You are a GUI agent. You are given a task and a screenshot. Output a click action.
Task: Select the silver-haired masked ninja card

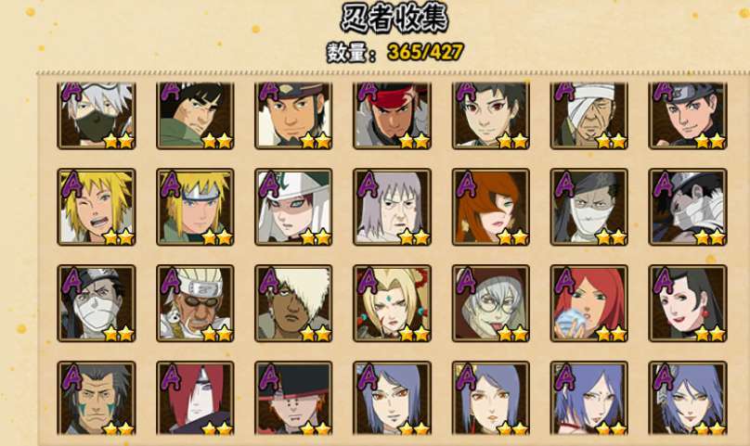(97, 115)
